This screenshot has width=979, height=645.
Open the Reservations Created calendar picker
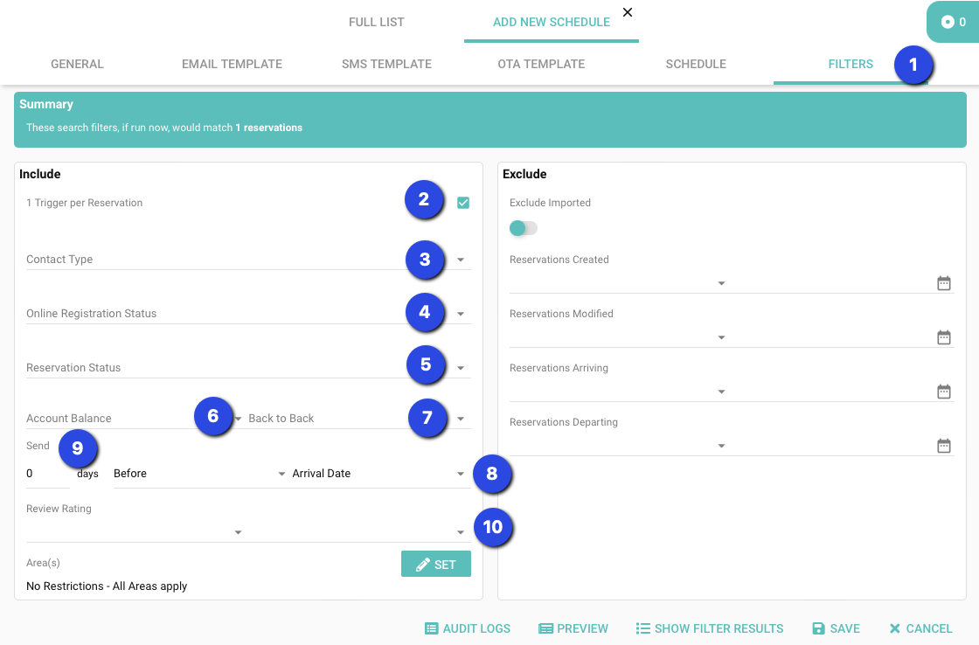[943, 283]
